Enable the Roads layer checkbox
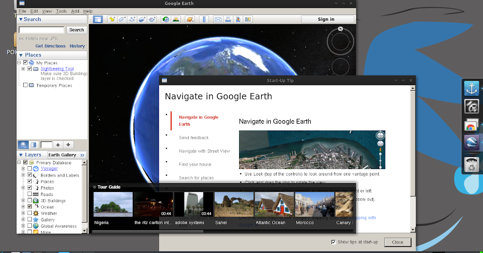483x253 pixels. [30, 194]
